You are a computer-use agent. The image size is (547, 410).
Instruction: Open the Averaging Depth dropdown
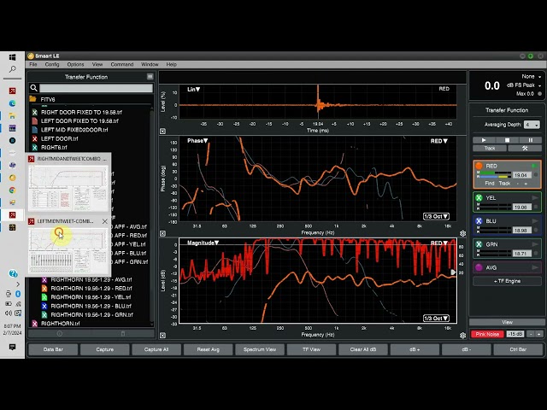point(532,125)
